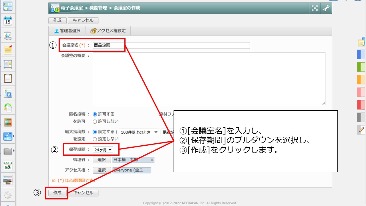Select 許可しない for 匿名投稿
366x206 pixels.
click(95, 121)
